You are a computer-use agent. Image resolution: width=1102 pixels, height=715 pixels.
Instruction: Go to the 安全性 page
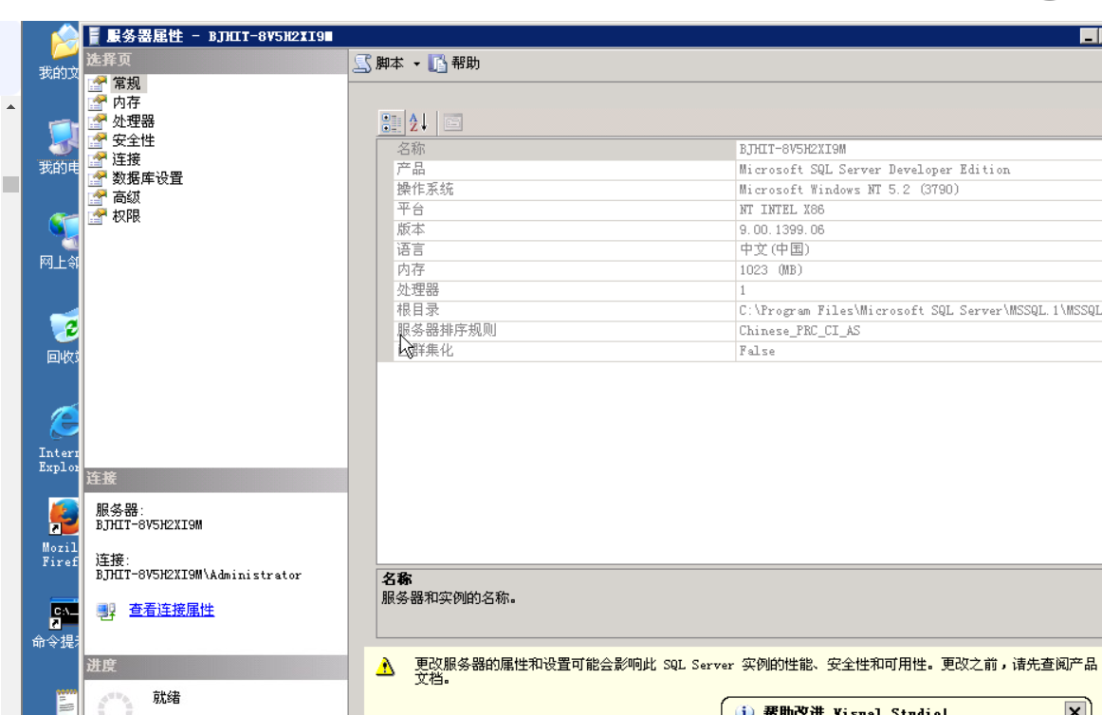pos(134,140)
